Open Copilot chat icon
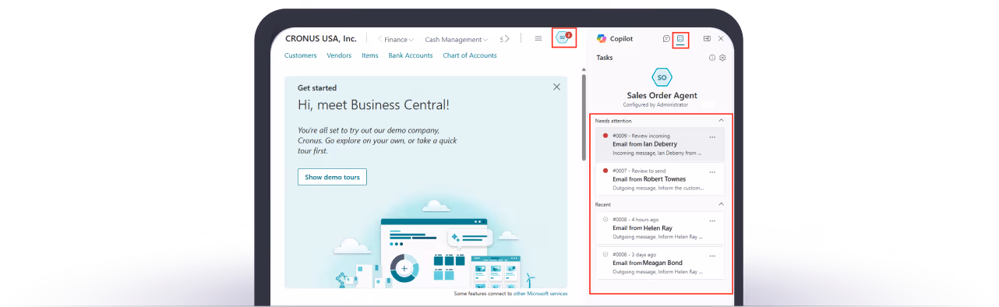999x307 pixels. coord(666,38)
